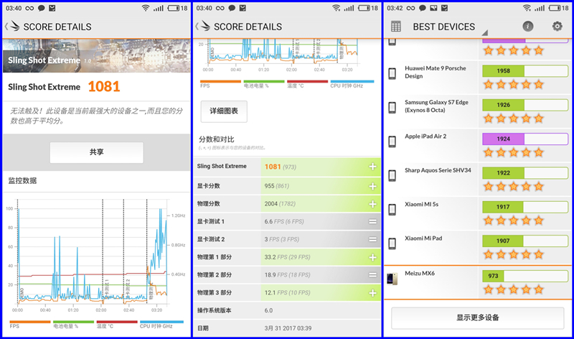This screenshot has width=574, height=339.
Task: Open the grid menu icon beside Best Devices
Action: pyautogui.click(x=396, y=27)
